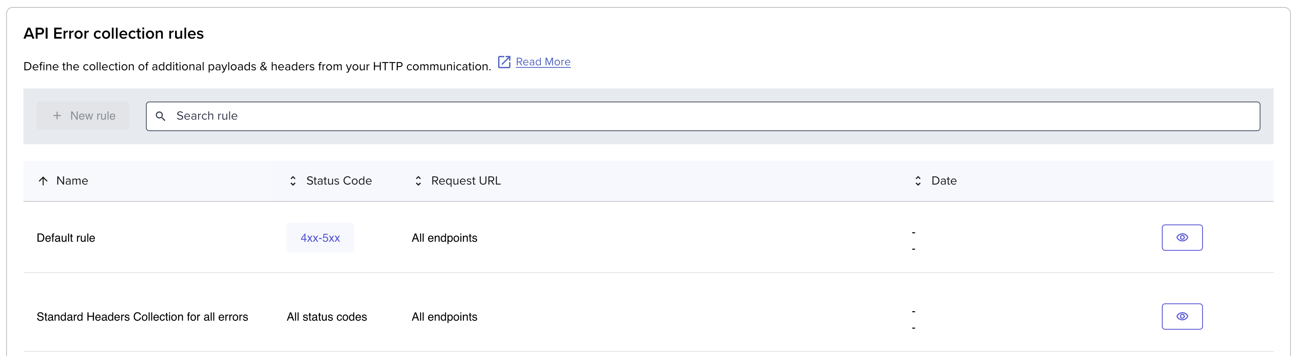Click the plus icon on New rule
Screen dimensions: 1295x356
57,116
